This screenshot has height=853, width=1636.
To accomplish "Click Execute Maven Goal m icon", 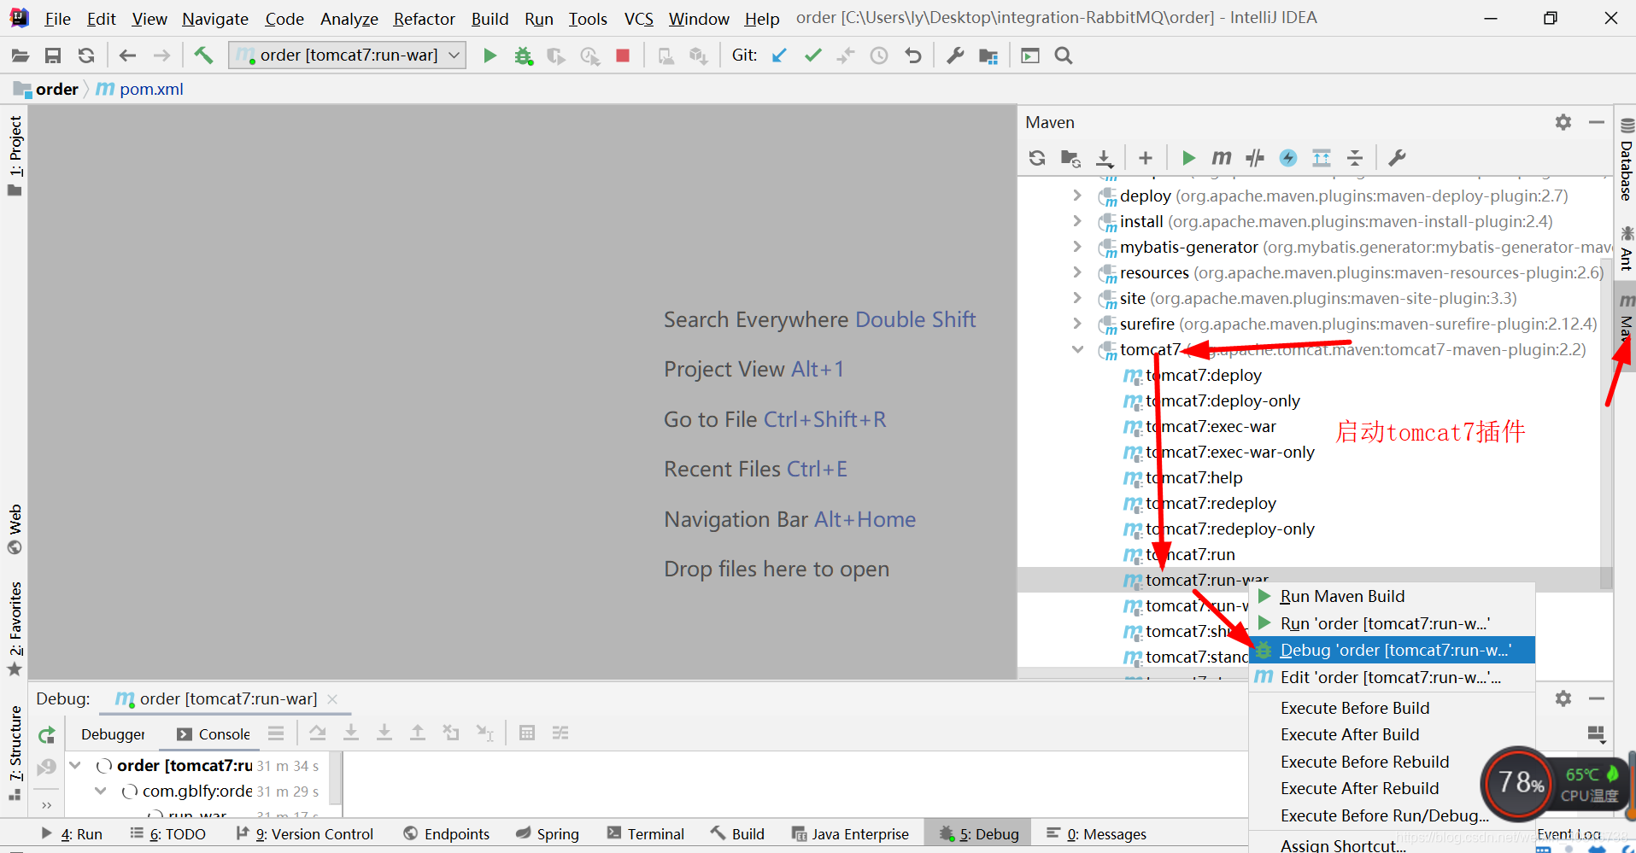I will click(x=1222, y=158).
